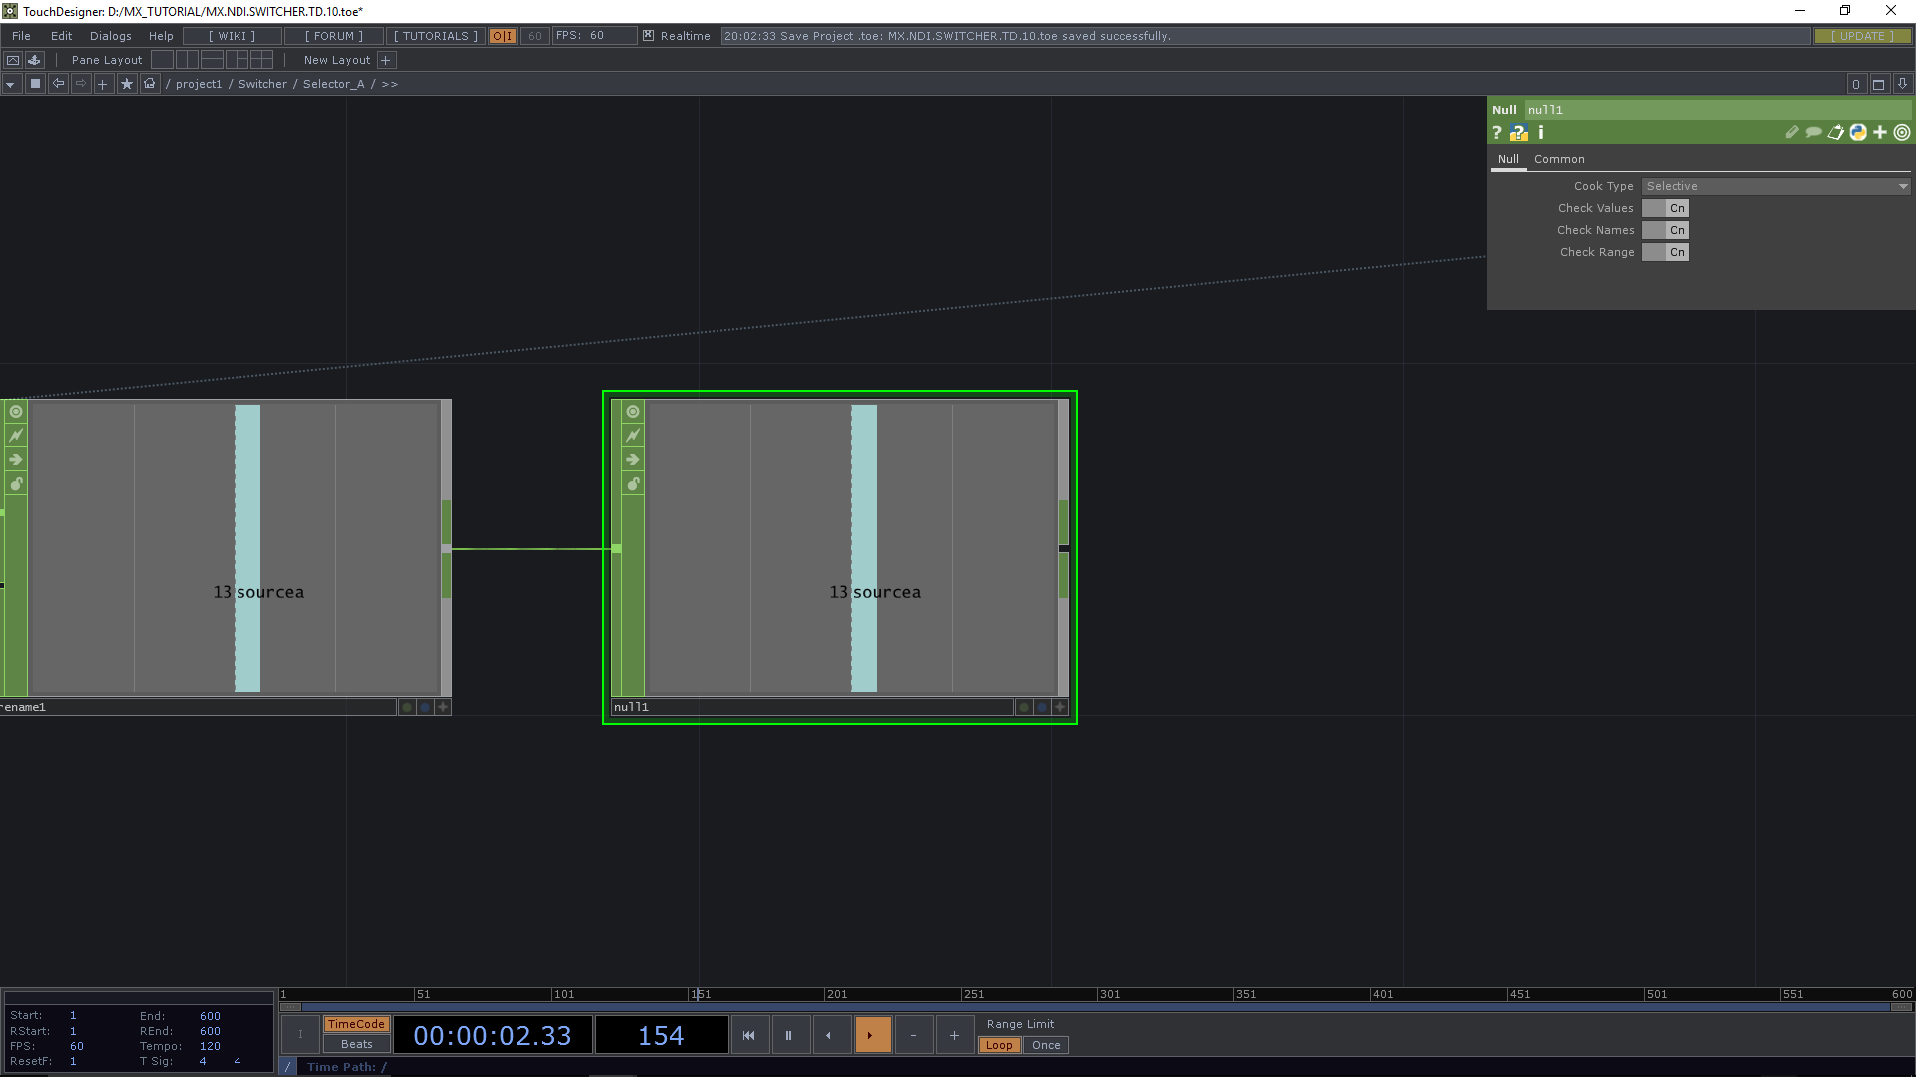Go back in network history
Image resolution: width=1916 pixels, height=1077 pixels.
(x=58, y=84)
